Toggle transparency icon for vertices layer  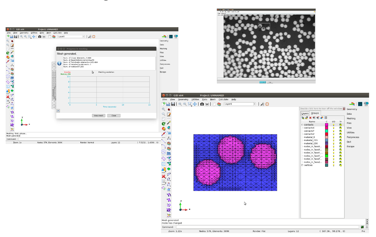(341, 165)
